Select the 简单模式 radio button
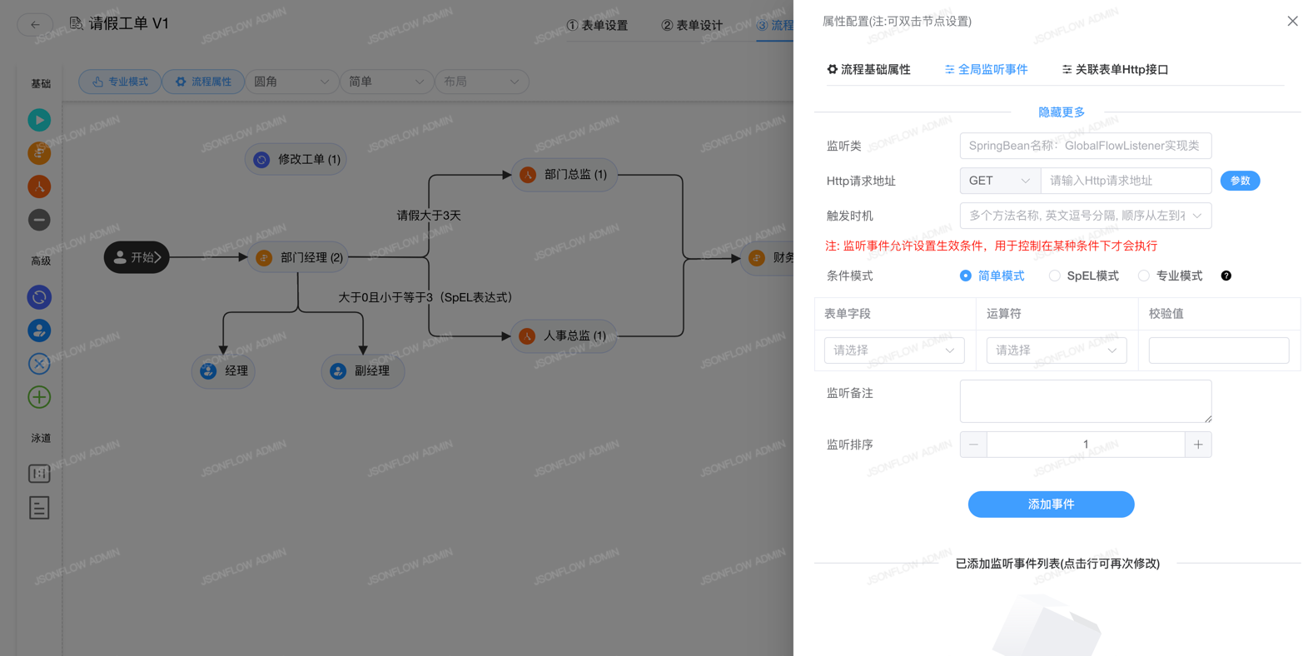The width and height of the screenshot is (1313, 656). point(966,276)
